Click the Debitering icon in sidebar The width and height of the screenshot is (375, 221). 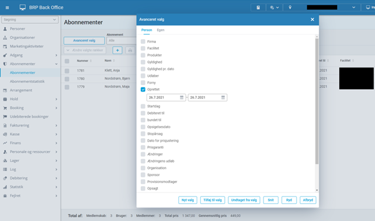pos(5,178)
